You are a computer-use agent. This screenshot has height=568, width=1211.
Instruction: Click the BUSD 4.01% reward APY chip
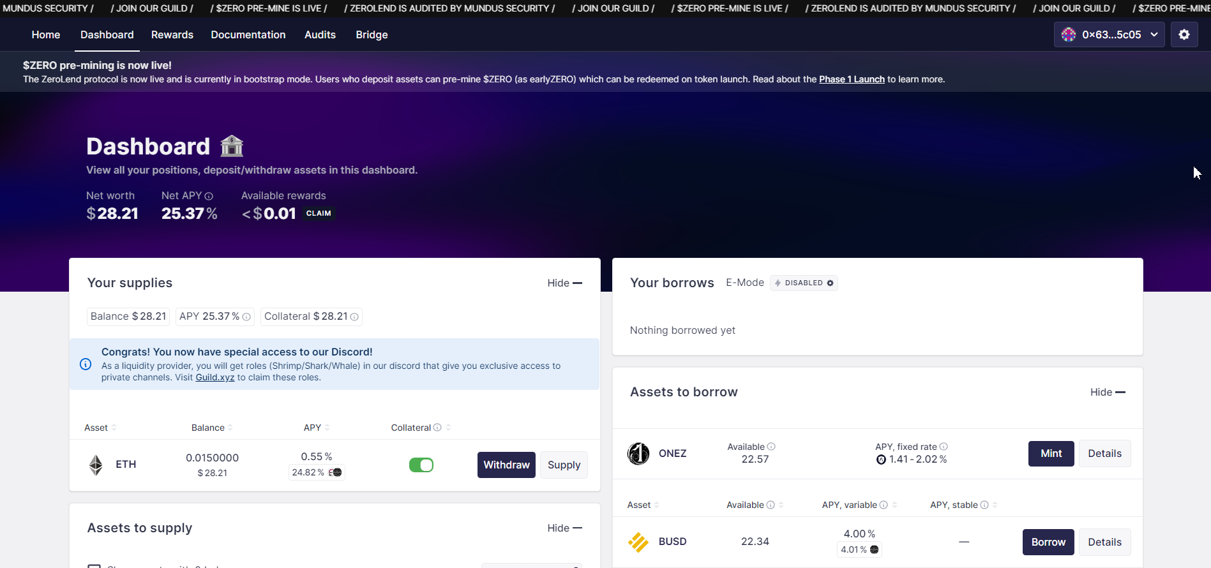tap(859, 549)
